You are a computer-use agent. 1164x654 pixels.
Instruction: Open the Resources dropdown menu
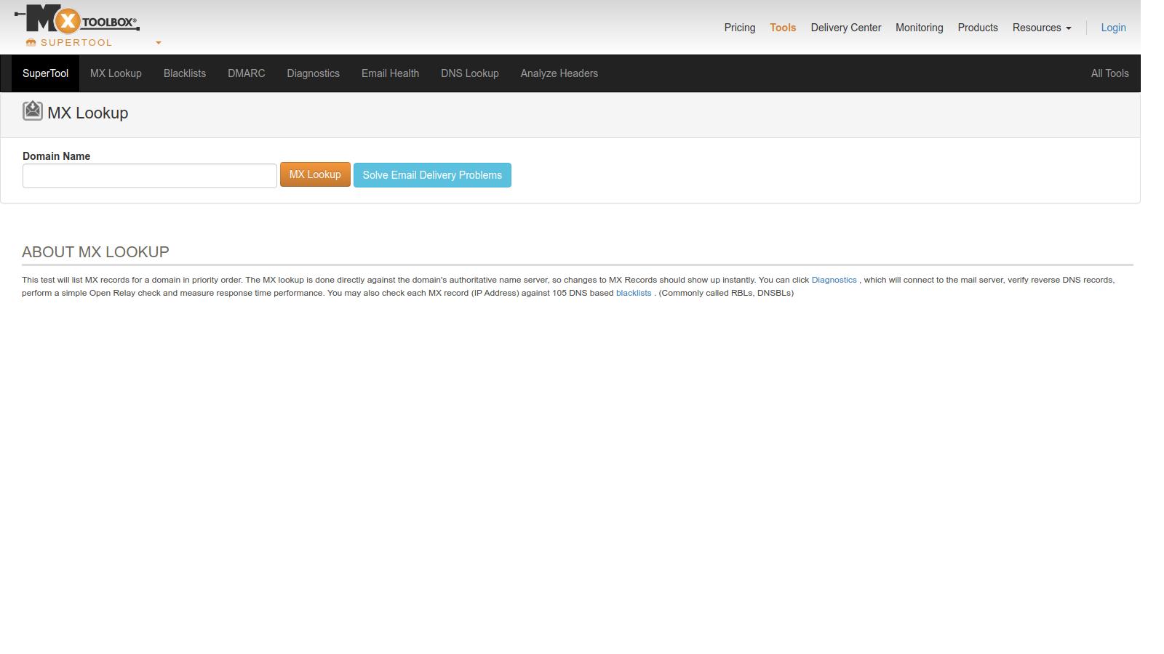[1042, 28]
